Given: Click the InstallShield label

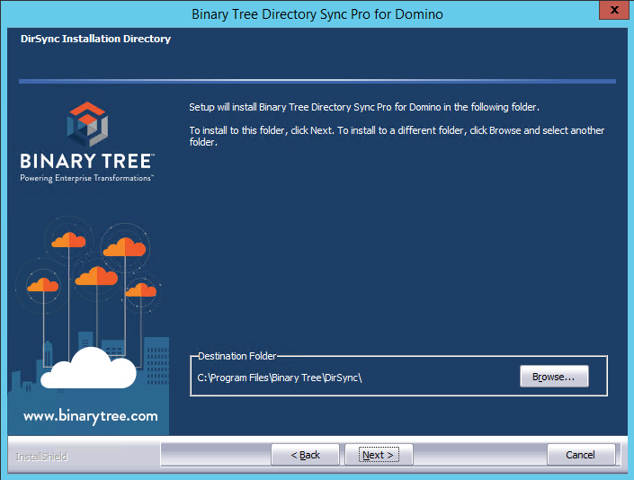Looking at the screenshot, I should (x=41, y=457).
